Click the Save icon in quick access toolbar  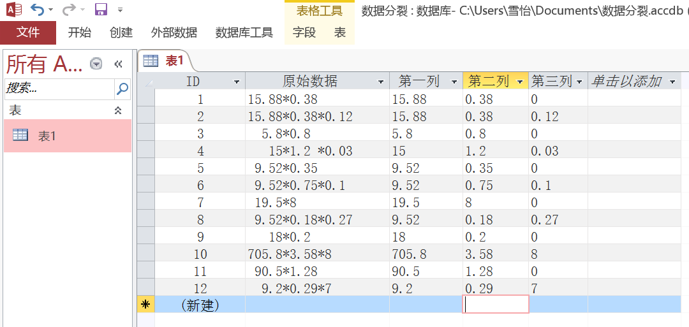[101, 9]
